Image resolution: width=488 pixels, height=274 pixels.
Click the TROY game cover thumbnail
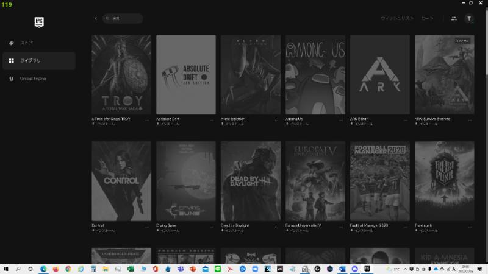[121, 74]
